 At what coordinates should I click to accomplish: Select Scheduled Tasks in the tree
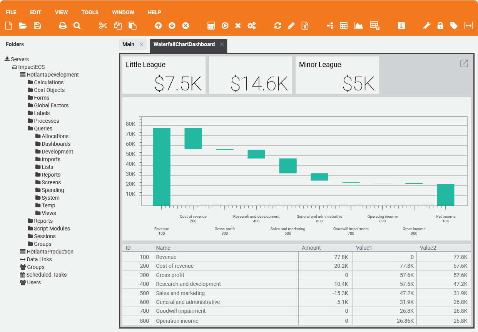(46, 275)
